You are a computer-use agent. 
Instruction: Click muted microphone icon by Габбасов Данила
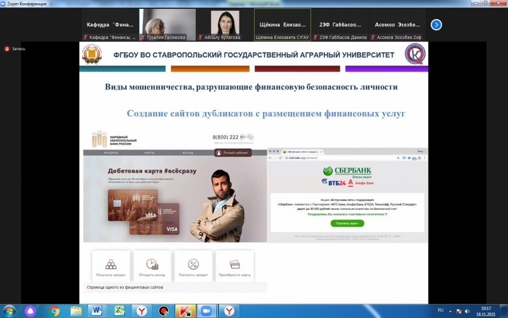click(315, 38)
